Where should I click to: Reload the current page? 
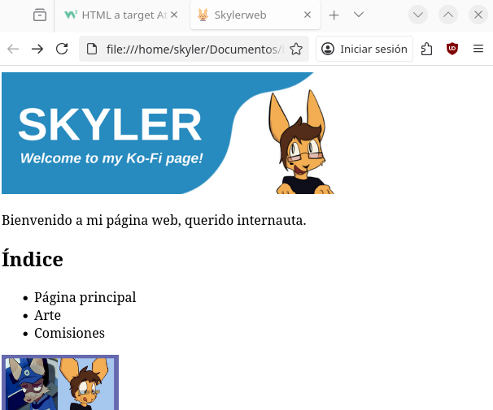(x=62, y=49)
